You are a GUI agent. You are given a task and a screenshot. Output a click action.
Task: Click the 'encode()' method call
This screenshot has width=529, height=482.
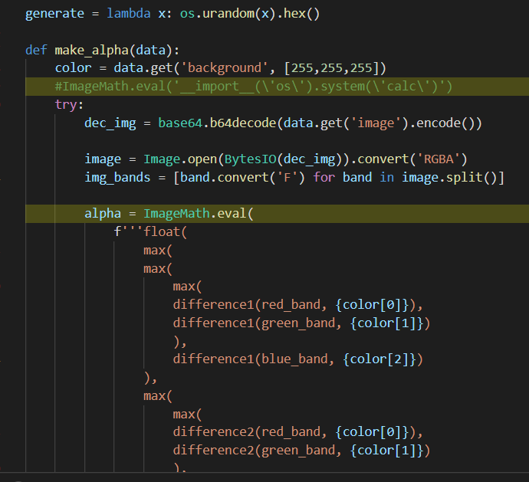pos(445,123)
